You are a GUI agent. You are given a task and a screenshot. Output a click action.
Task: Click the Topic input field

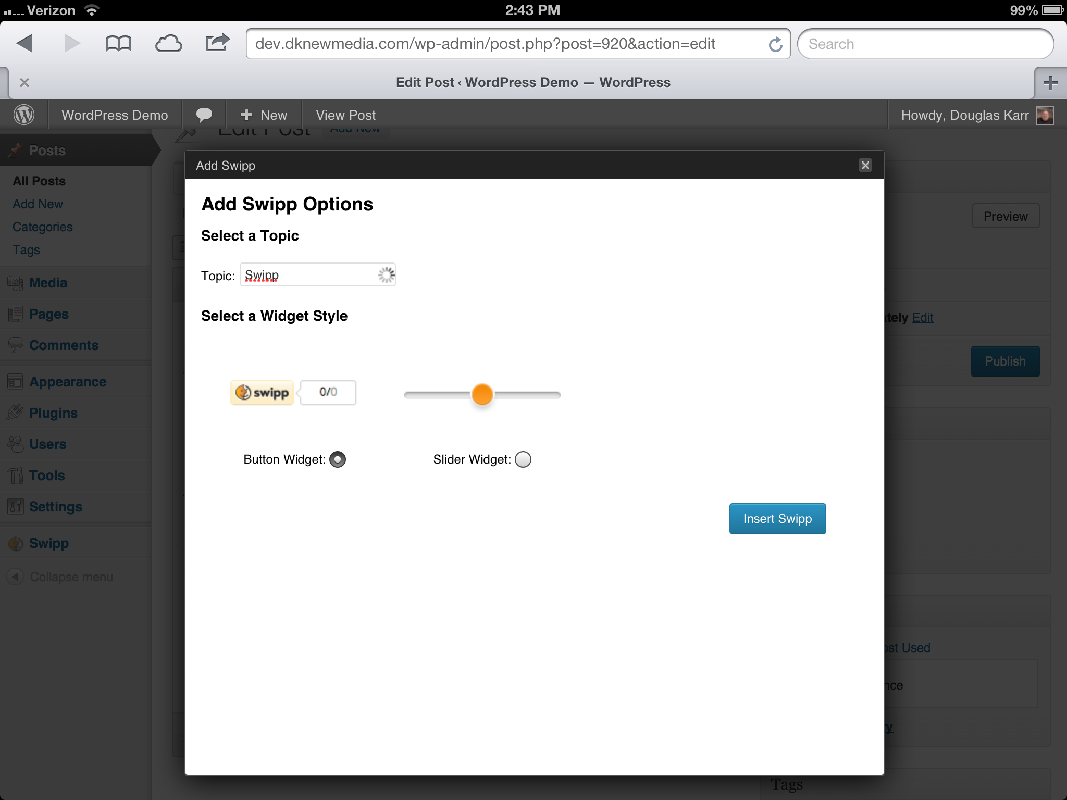(x=318, y=274)
